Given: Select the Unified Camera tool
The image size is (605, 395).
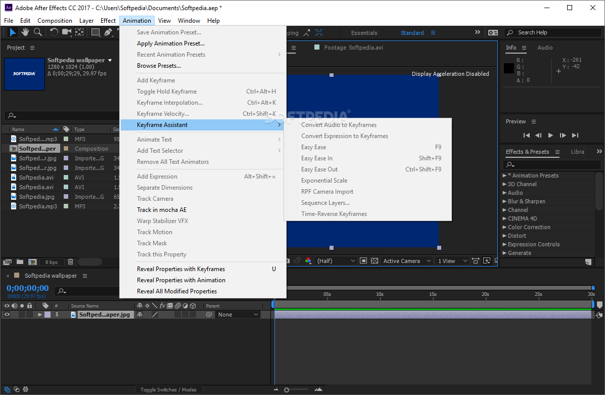Looking at the screenshot, I should tap(67, 32).
